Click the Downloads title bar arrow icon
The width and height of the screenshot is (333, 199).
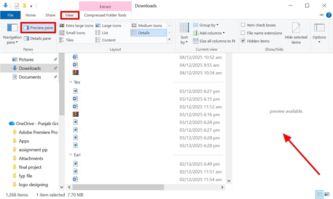click(6, 5)
